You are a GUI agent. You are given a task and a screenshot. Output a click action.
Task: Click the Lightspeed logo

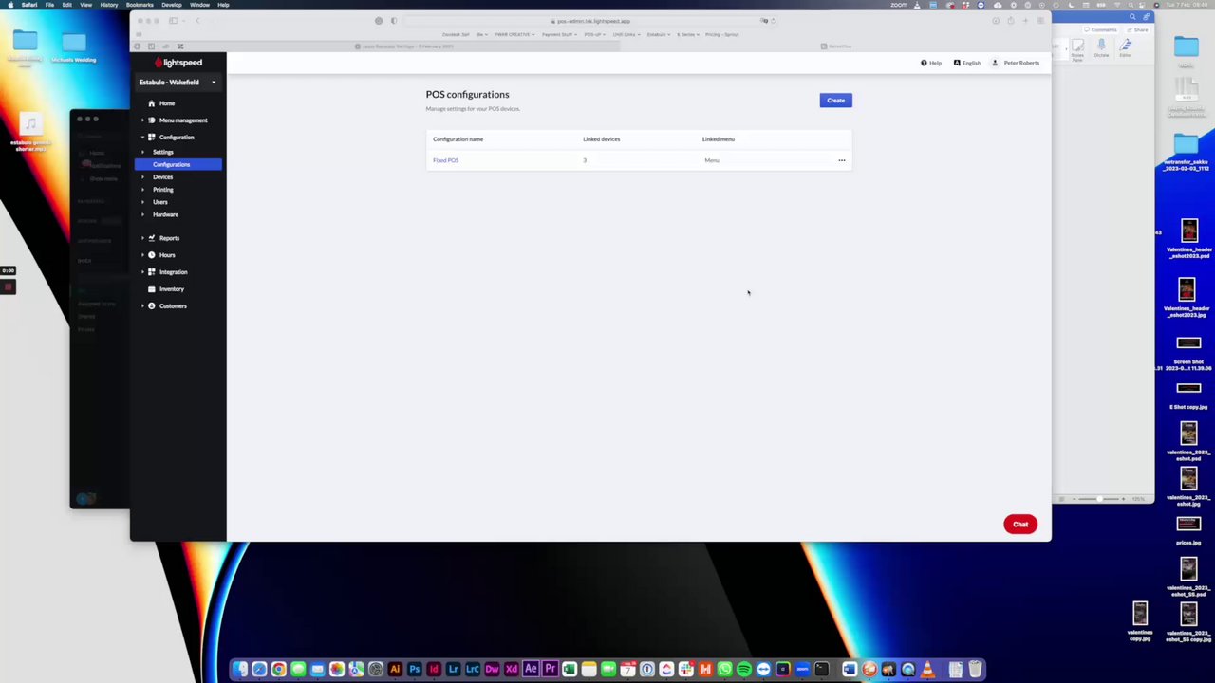coord(178,63)
